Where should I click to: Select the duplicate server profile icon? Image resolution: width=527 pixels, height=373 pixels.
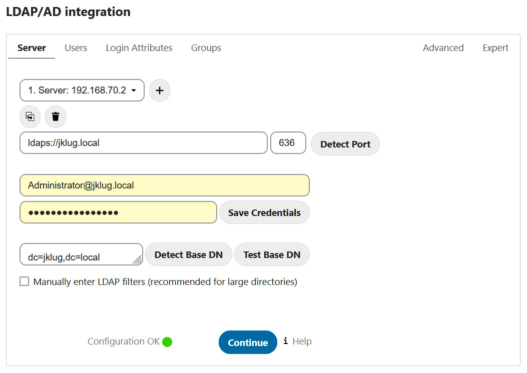click(x=30, y=116)
